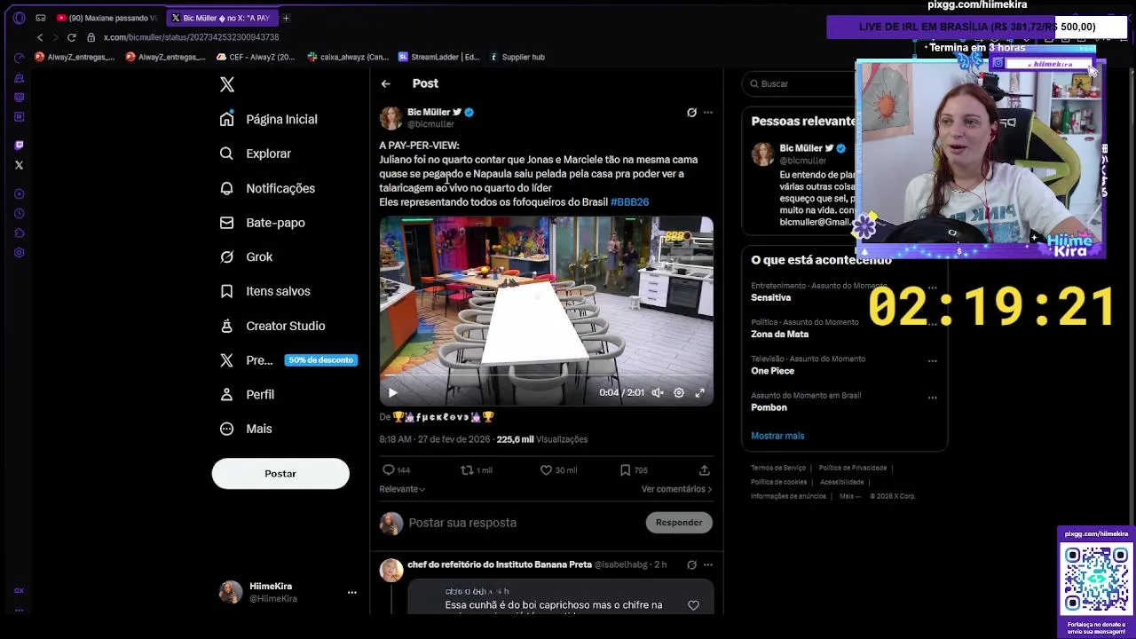Reload the page
Screen dimensions: 1136x639
[x=71, y=37]
